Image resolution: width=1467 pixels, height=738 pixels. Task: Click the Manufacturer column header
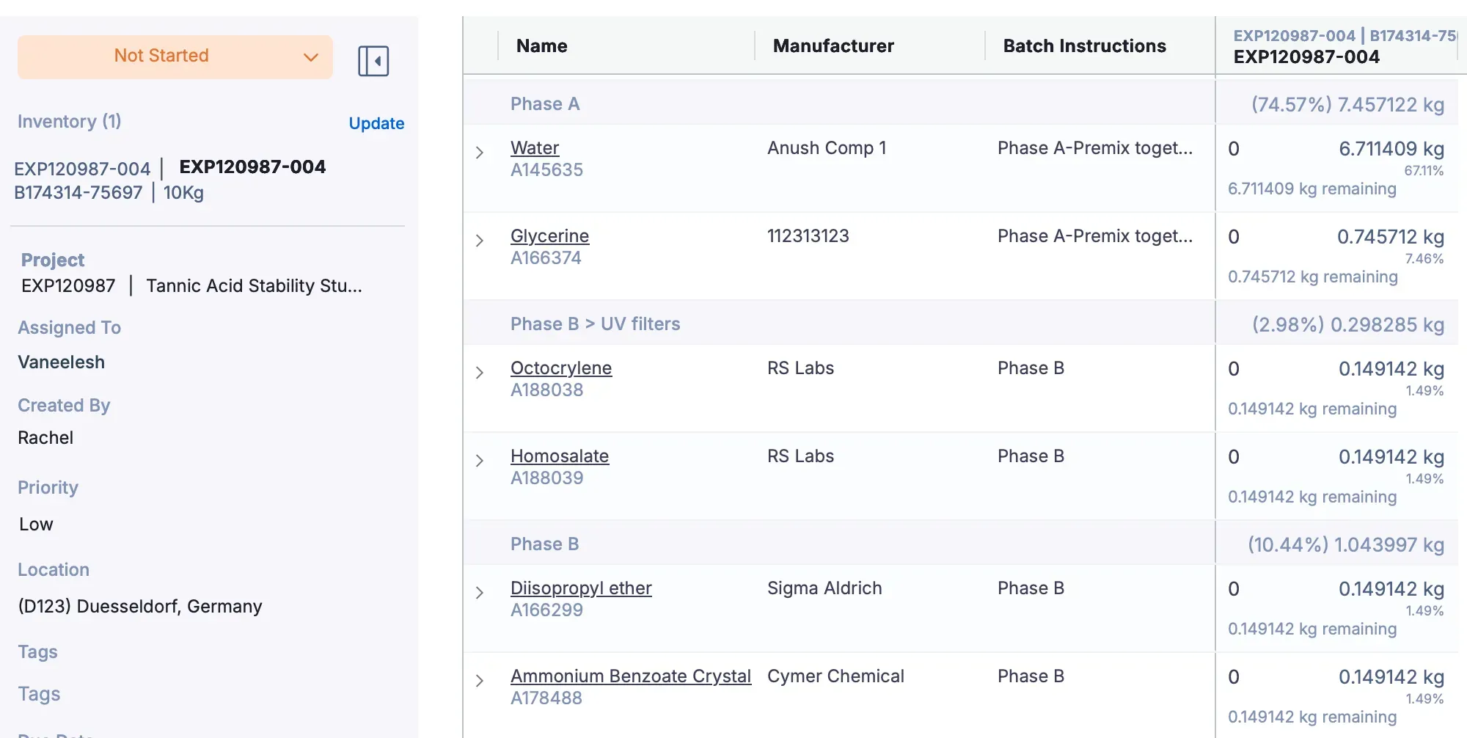[x=833, y=46]
